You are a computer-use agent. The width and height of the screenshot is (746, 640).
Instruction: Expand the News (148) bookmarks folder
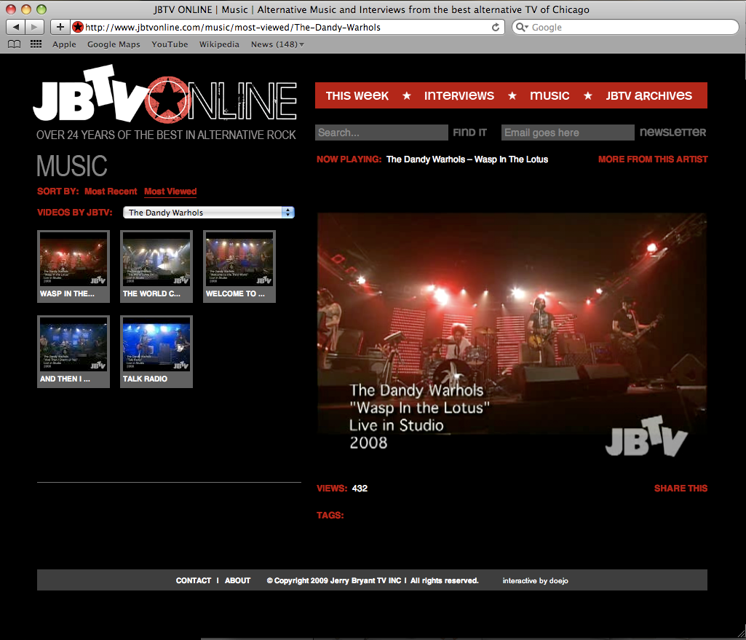277,44
